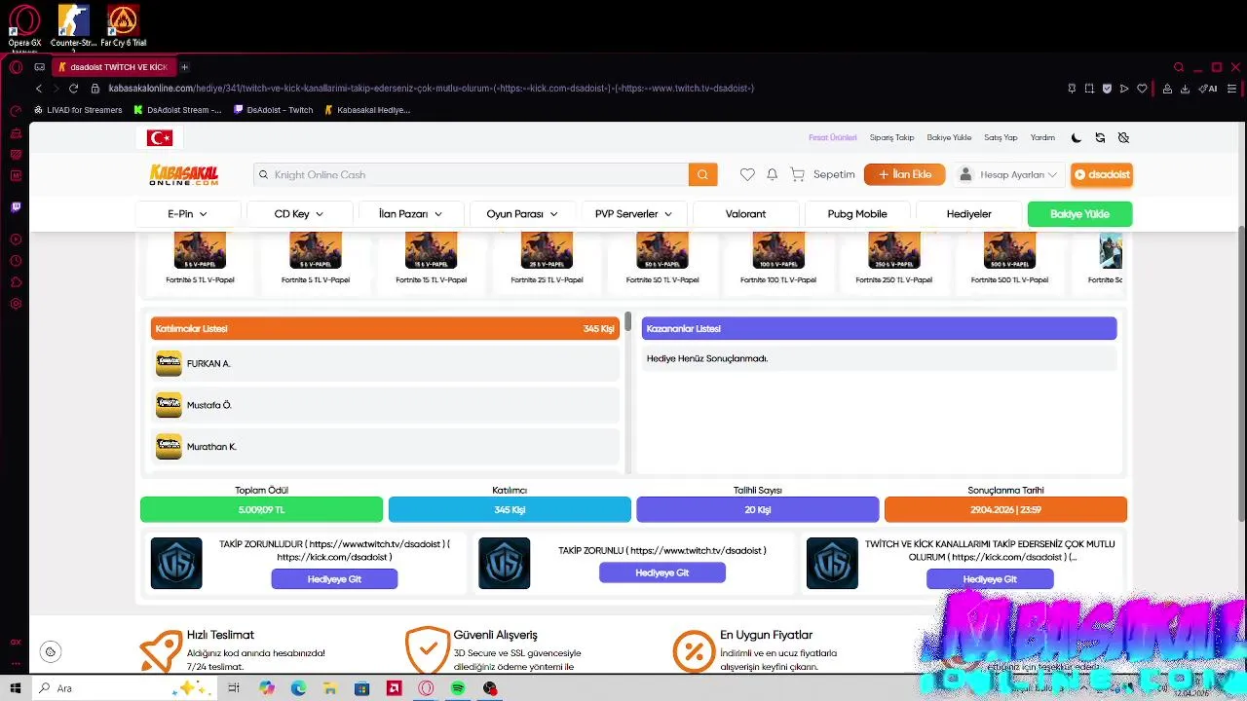Open the Twitch panel in the sidebar
Viewport: 1247px width, 701px height.
click(16, 207)
